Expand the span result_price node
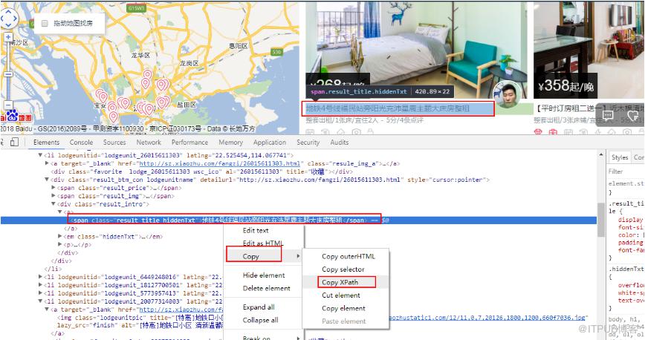 click(x=54, y=188)
